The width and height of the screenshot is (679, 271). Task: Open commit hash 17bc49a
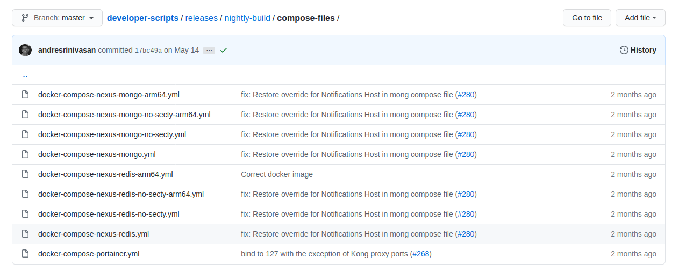click(148, 51)
